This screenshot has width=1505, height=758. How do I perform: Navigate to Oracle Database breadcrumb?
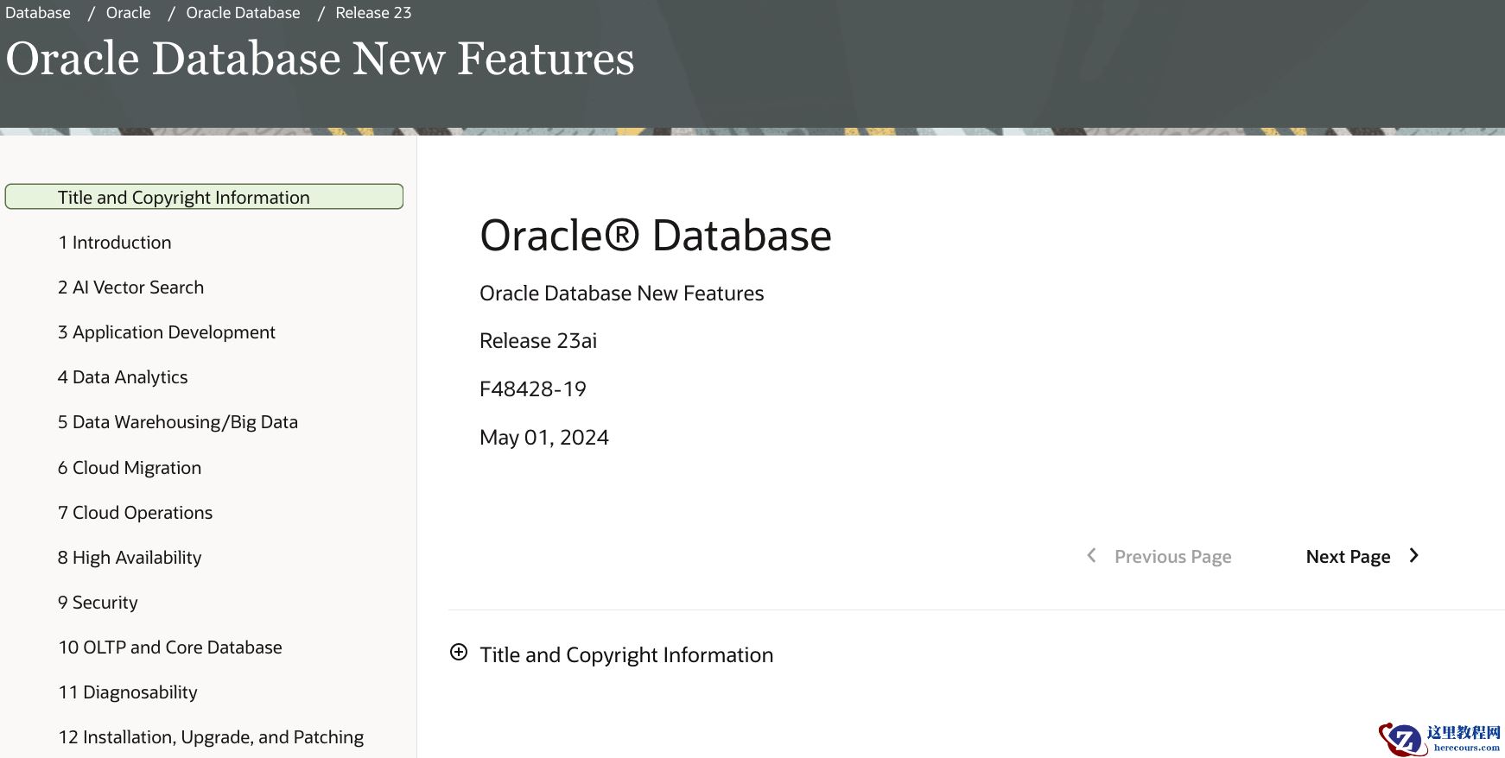pos(243,13)
